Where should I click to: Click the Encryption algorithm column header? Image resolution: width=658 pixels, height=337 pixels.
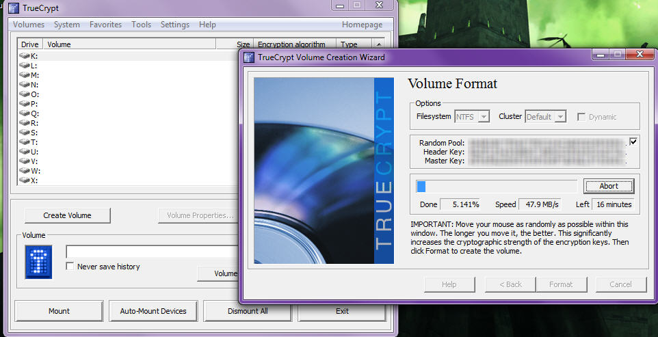point(295,44)
